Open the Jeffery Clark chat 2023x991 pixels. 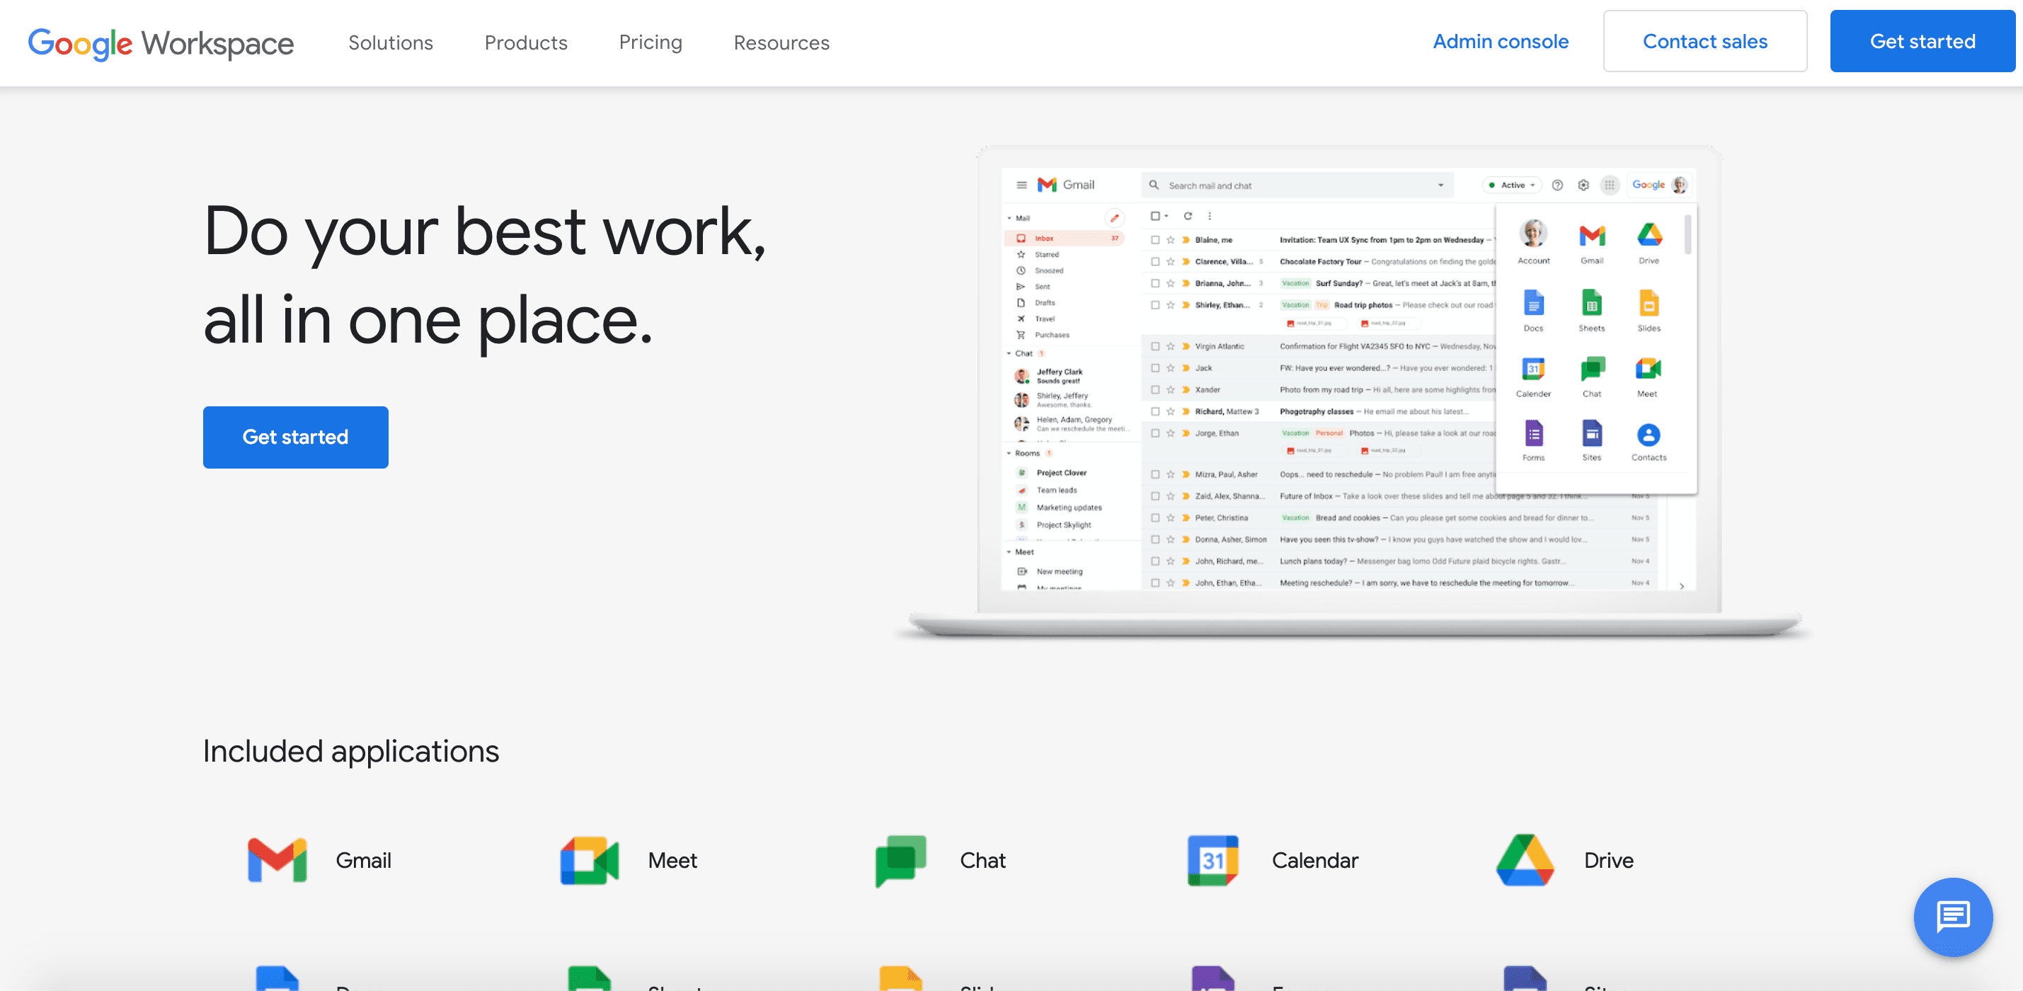tap(1059, 375)
